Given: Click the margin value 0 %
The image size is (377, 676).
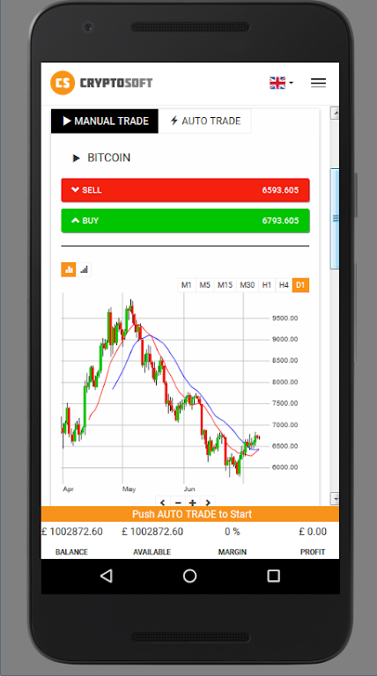Looking at the screenshot, I should (232, 532).
